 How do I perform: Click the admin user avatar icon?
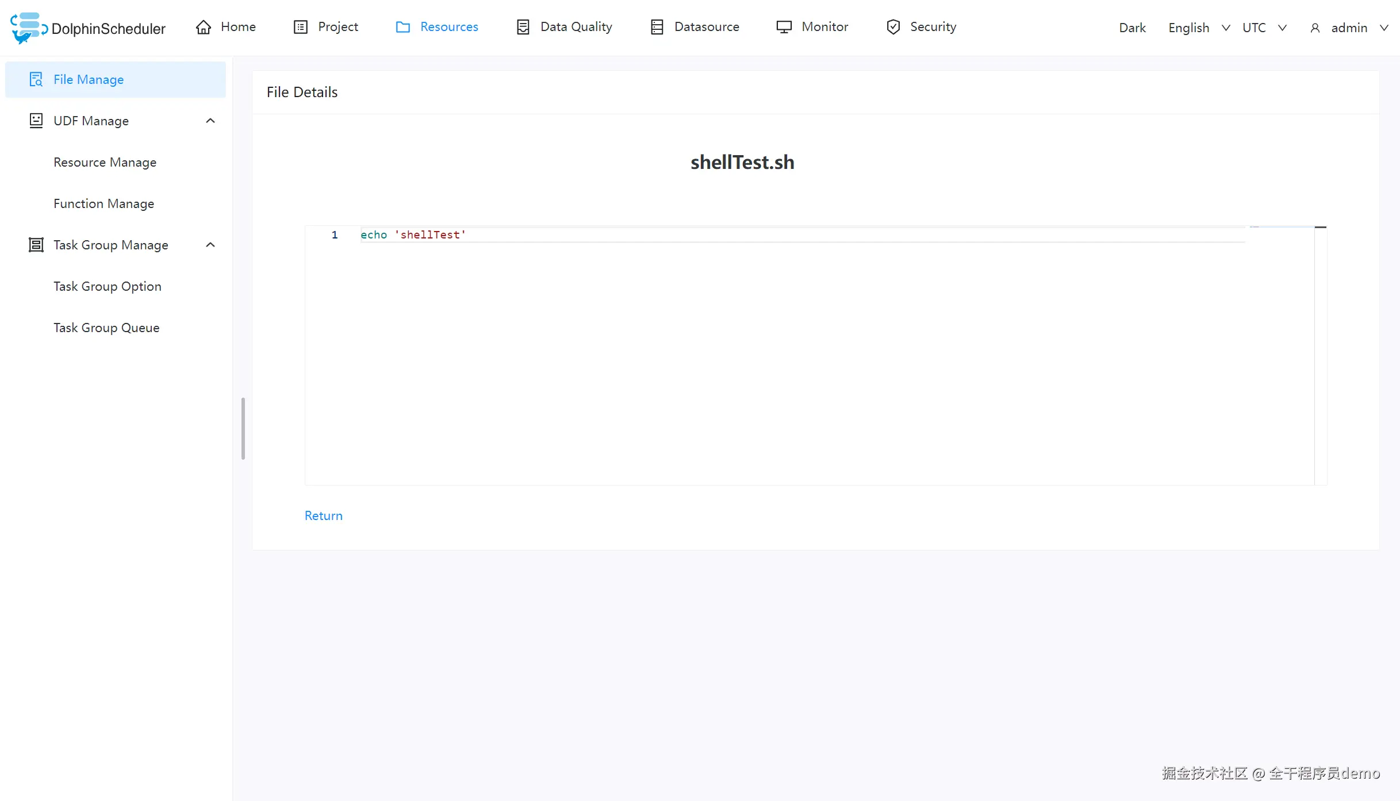coord(1315,28)
